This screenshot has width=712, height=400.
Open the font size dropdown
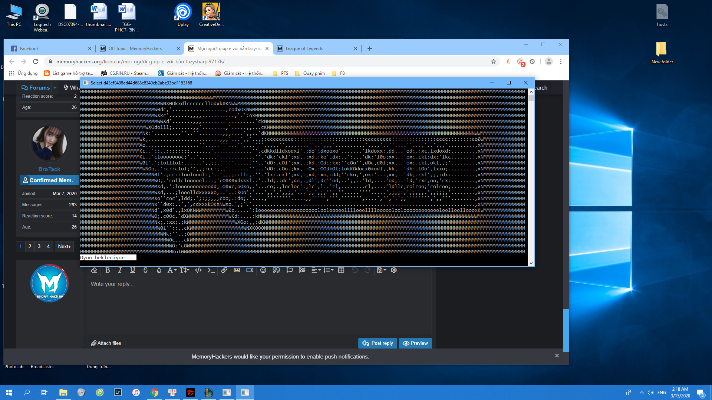pyautogui.click(x=184, y=270)
